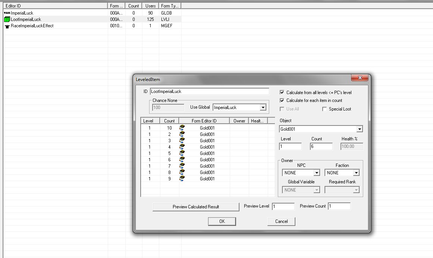Click the Count column header in main list
The width and height of the screenshot is (433, 258).
[x=134, y=6]
